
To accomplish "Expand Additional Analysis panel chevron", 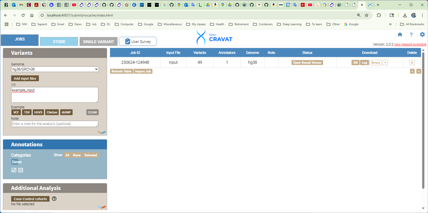I will 102,207.
